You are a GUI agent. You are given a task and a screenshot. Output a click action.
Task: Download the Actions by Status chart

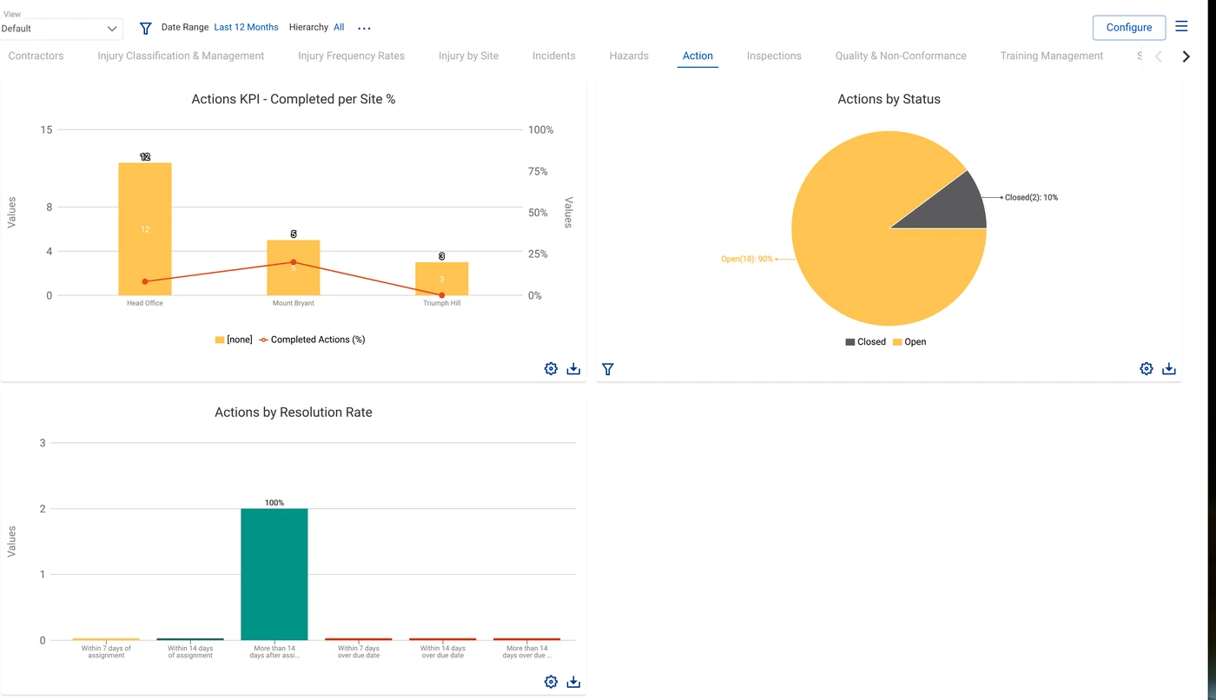(1169, 368)
